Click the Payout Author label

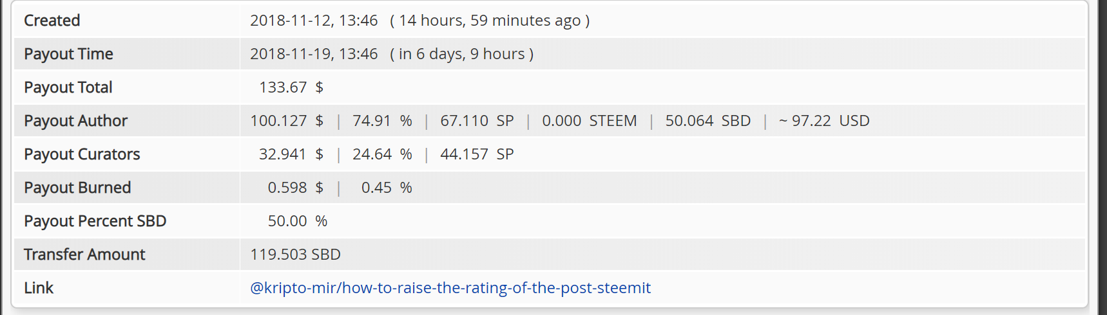point(75,121)
